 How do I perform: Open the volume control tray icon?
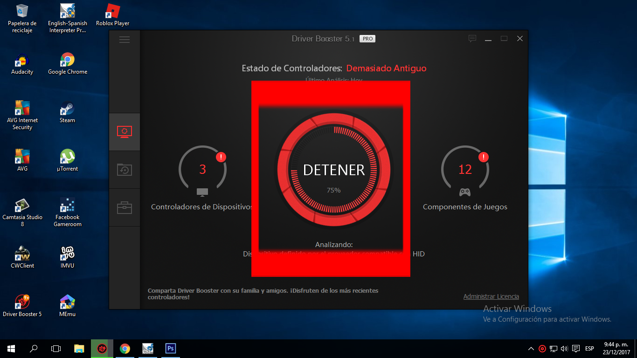point(564,349)
